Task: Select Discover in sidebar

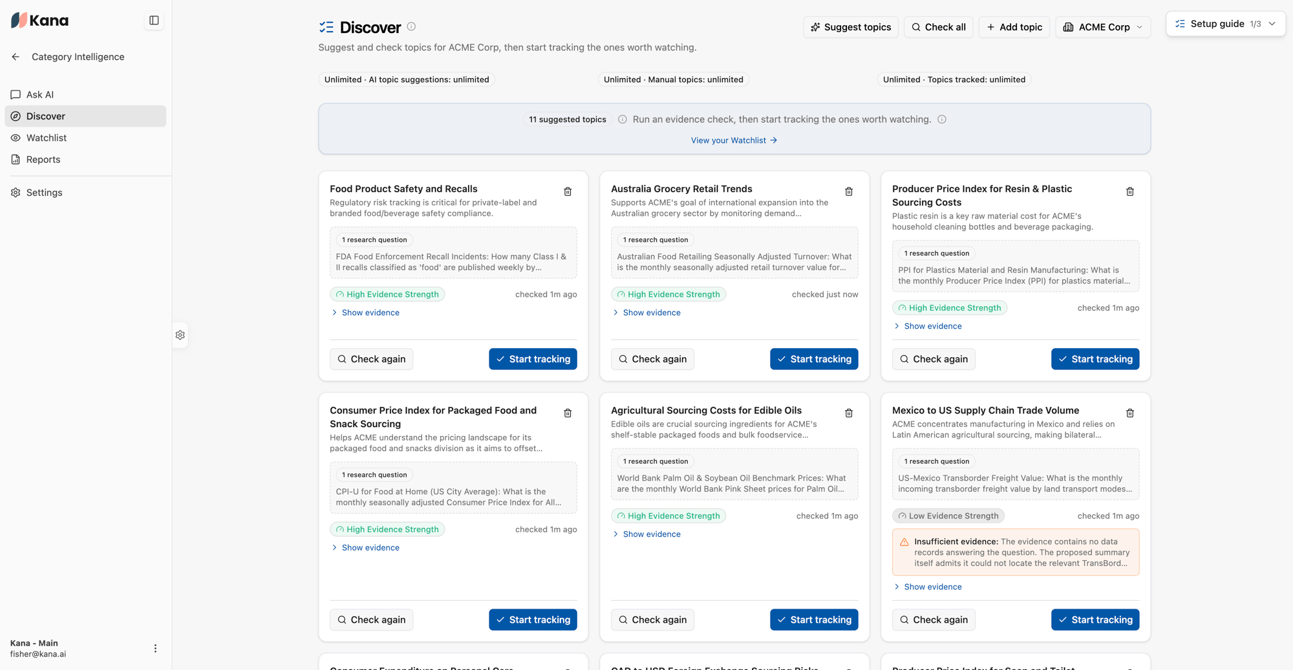Action: point(85,116)
